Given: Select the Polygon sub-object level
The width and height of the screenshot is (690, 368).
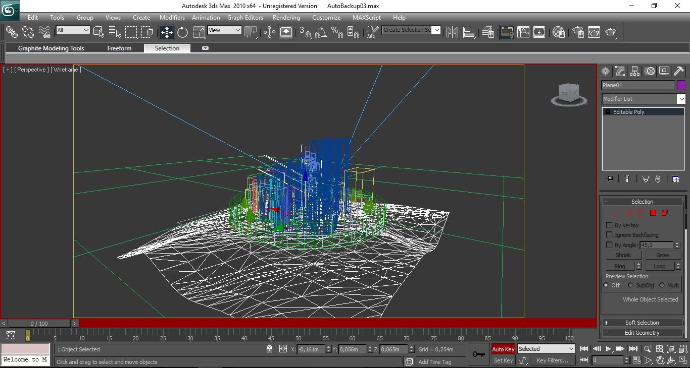Looking at the screenshot, I should click(653, 213).
